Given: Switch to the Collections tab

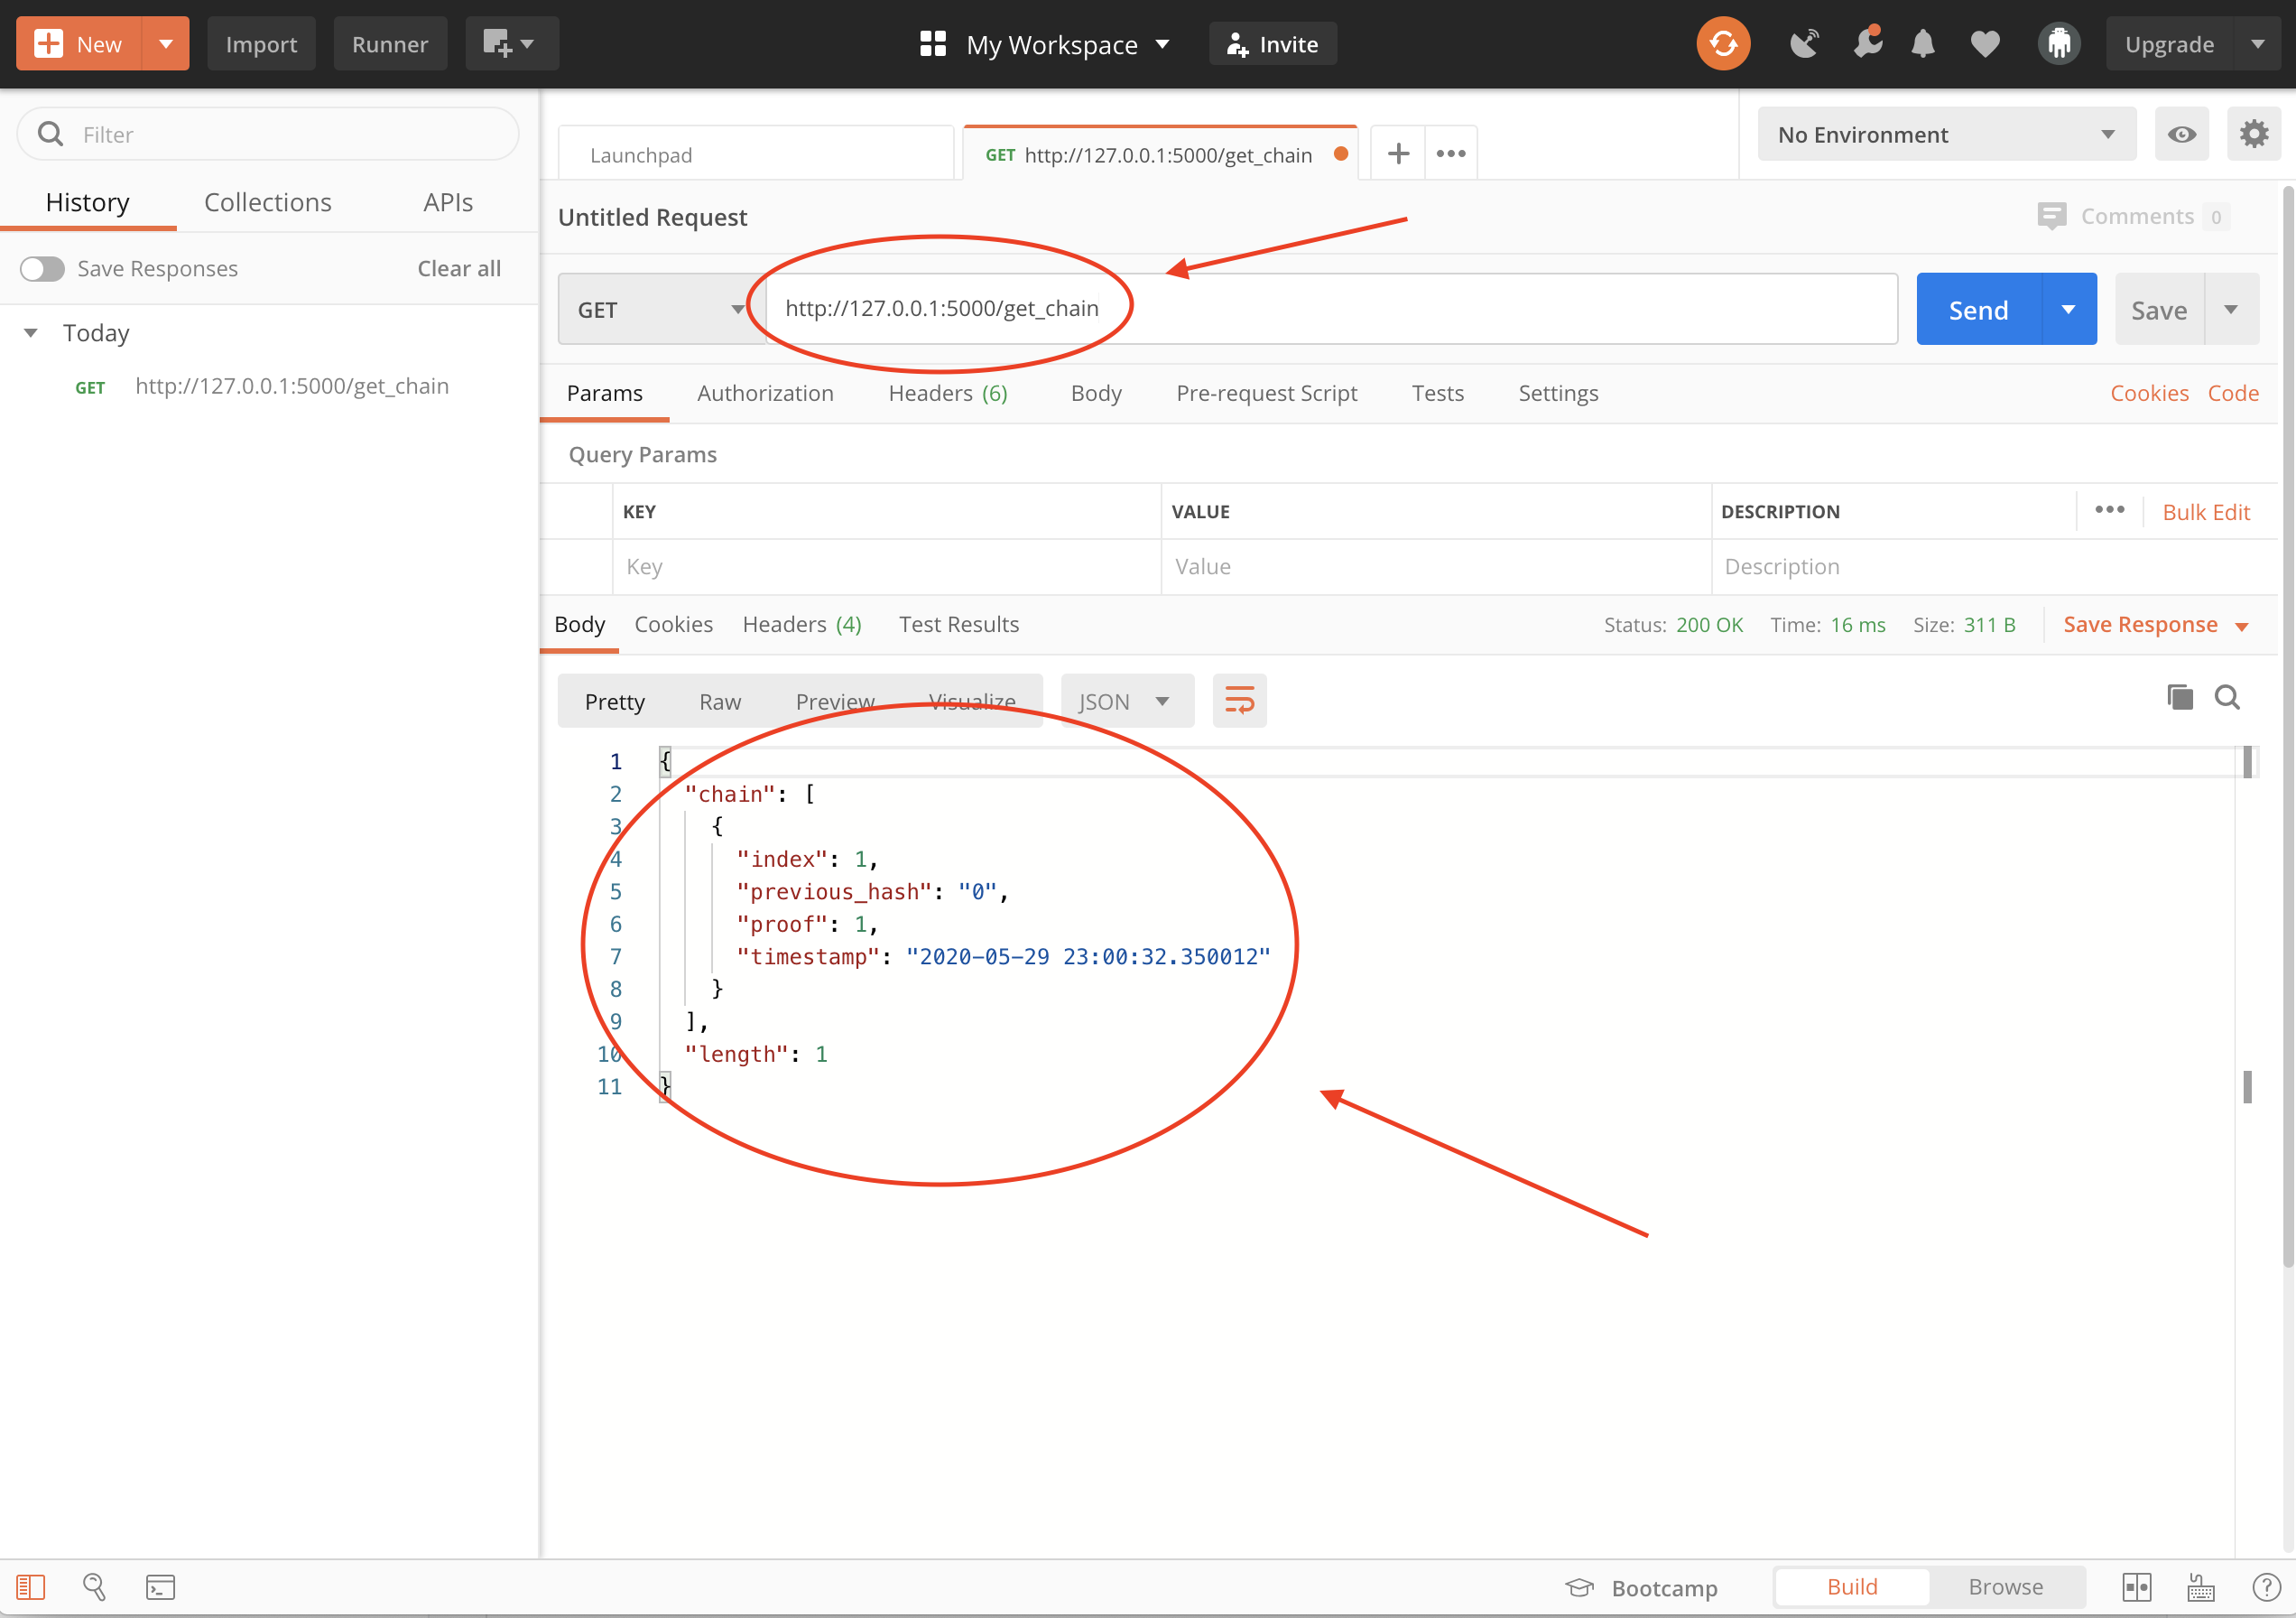Looking at the screenshot, I should tap(267, 202).
